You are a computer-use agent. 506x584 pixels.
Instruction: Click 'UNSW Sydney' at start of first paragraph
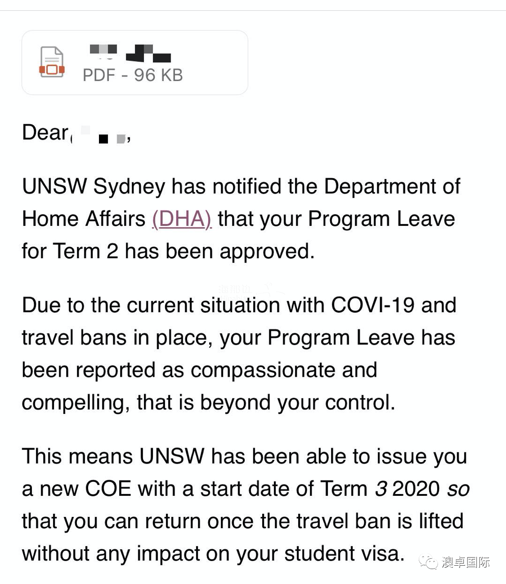tap(94, 186)
